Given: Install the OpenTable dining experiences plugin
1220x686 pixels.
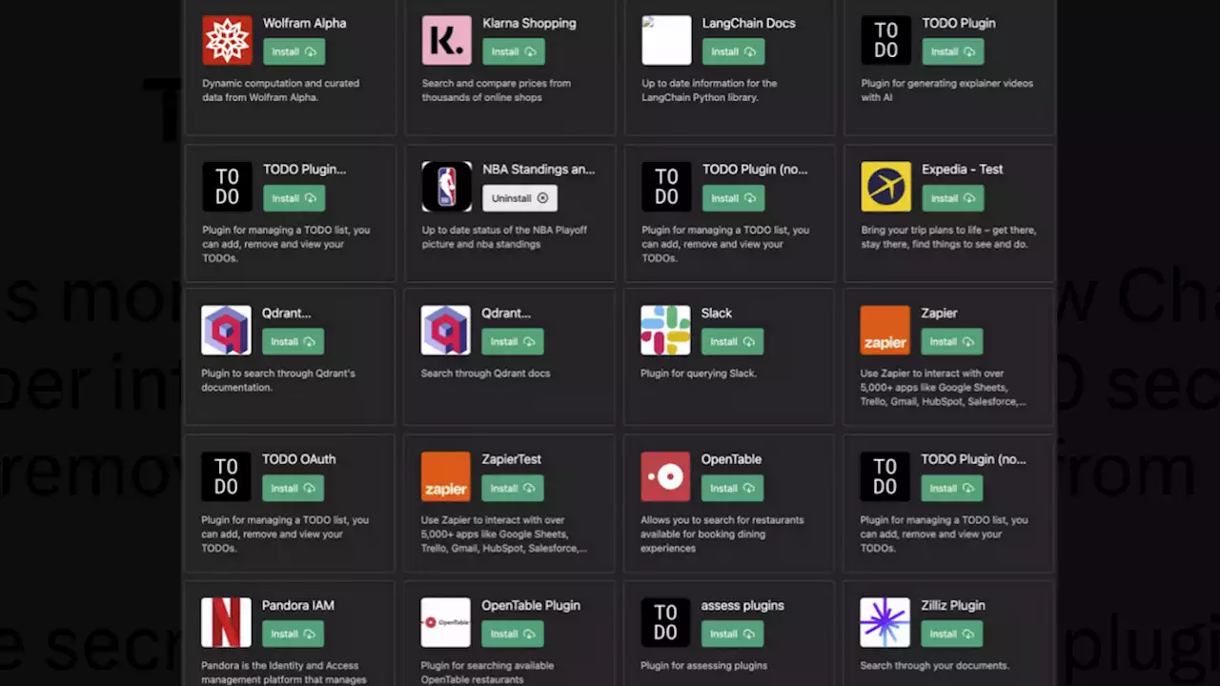Looking at the screenshot, I should [732, 488].
